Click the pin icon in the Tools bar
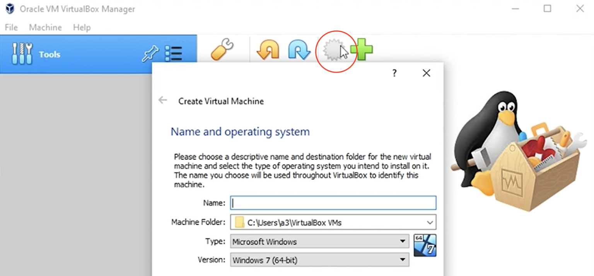The image size is (594, 276). [150, 54]
